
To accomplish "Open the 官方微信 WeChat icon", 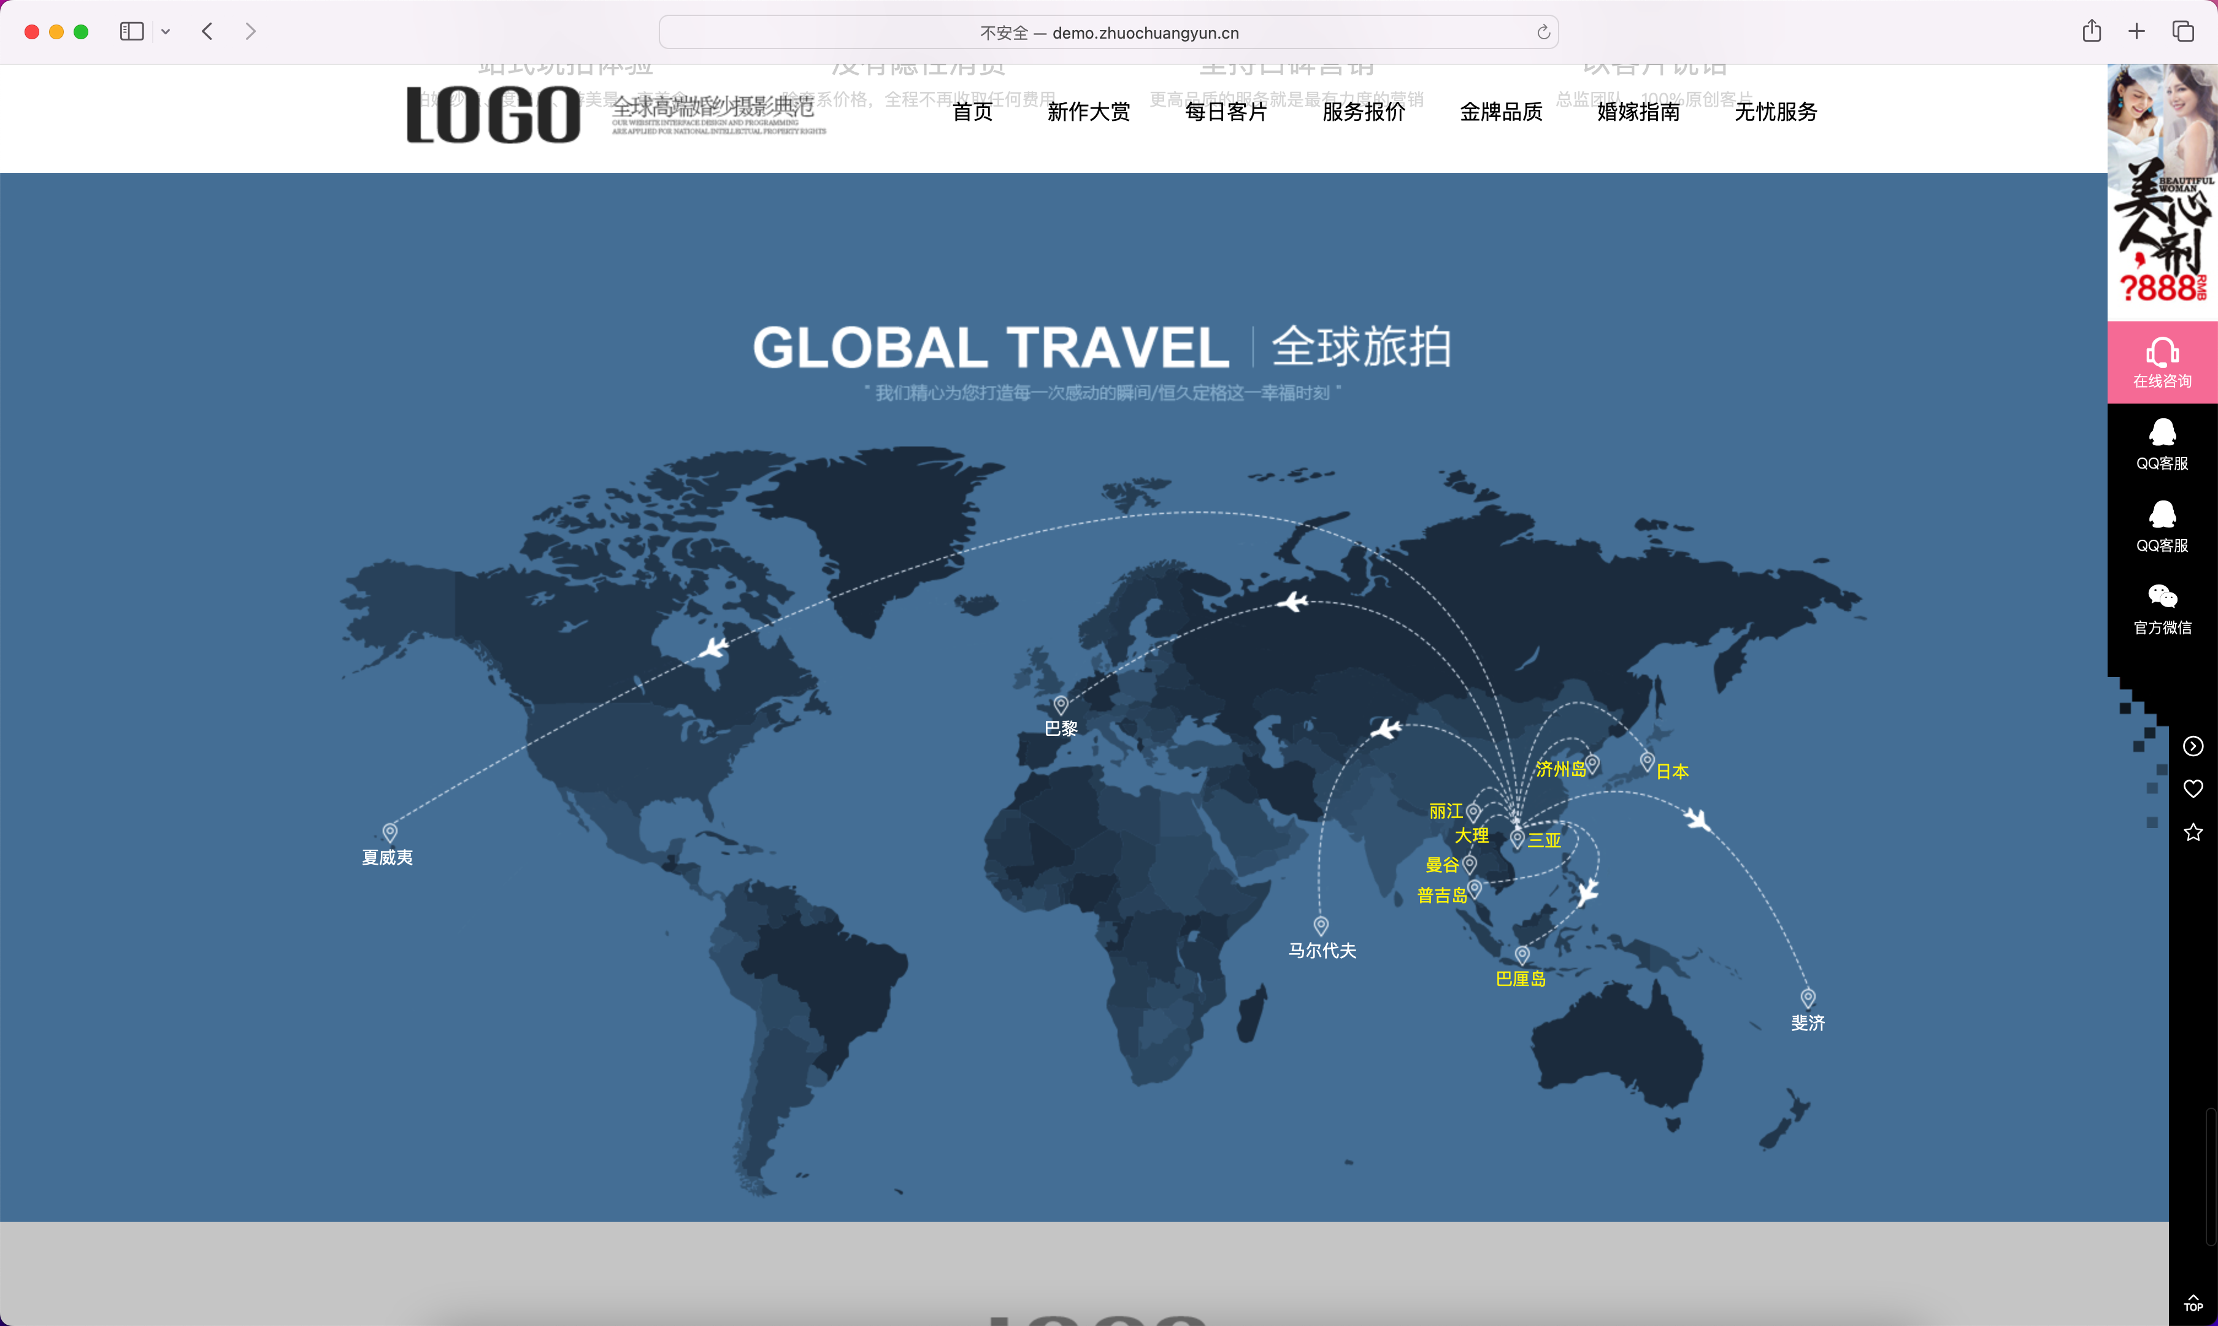I will tap(2162, 596).
